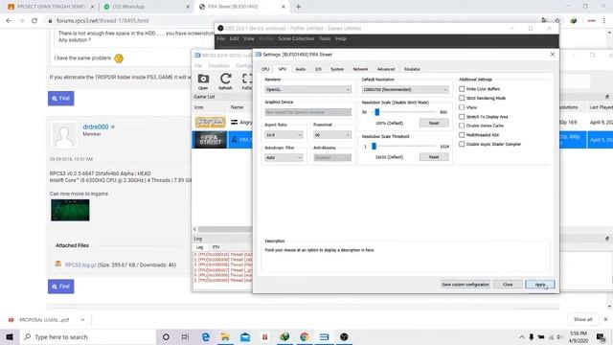Switch to RPCS3 on the taskbar

pos(324,336)
